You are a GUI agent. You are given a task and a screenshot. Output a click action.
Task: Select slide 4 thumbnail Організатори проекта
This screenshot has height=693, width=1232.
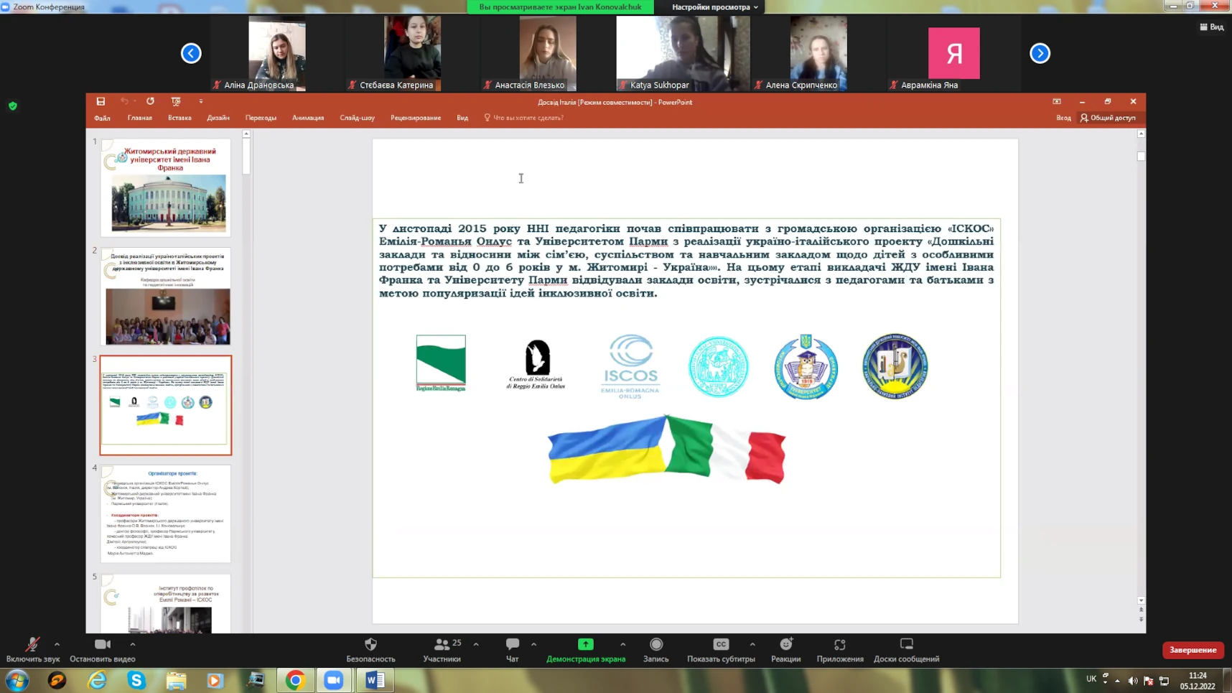click(166, 513)
